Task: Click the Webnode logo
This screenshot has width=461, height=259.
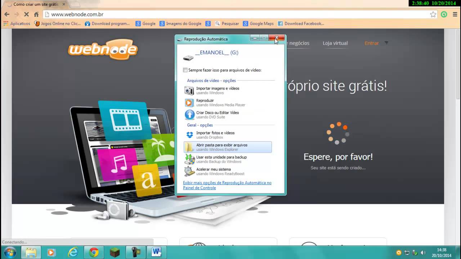Action: pos(103,49)
